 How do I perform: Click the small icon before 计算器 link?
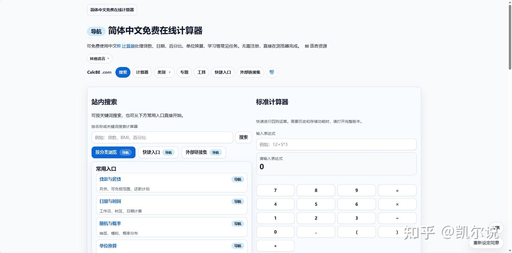119,46
